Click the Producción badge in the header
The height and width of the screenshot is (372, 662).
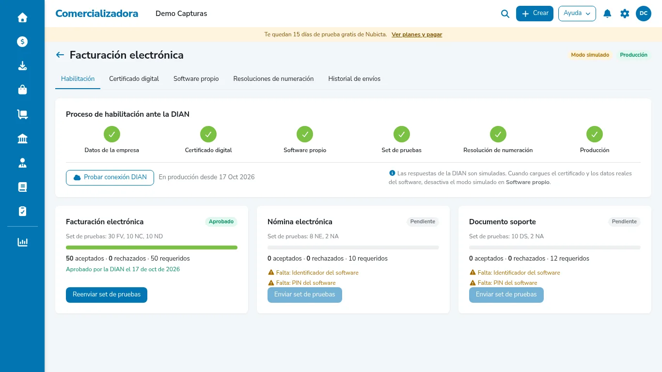point(634,55)
